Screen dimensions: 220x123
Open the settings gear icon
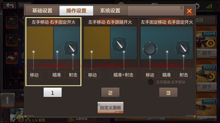tap(198, 6)
